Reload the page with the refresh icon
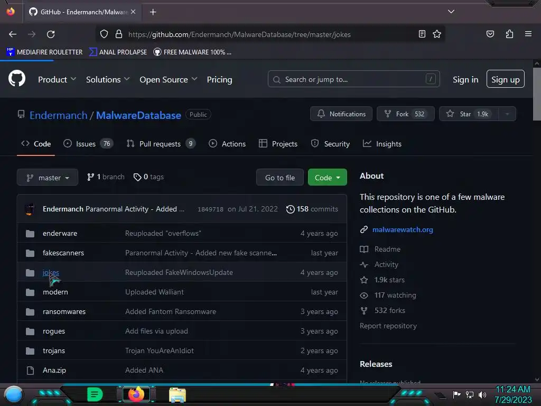Viewport: 541px width, 406px height. pyautogui.click(x=51, y=34)
